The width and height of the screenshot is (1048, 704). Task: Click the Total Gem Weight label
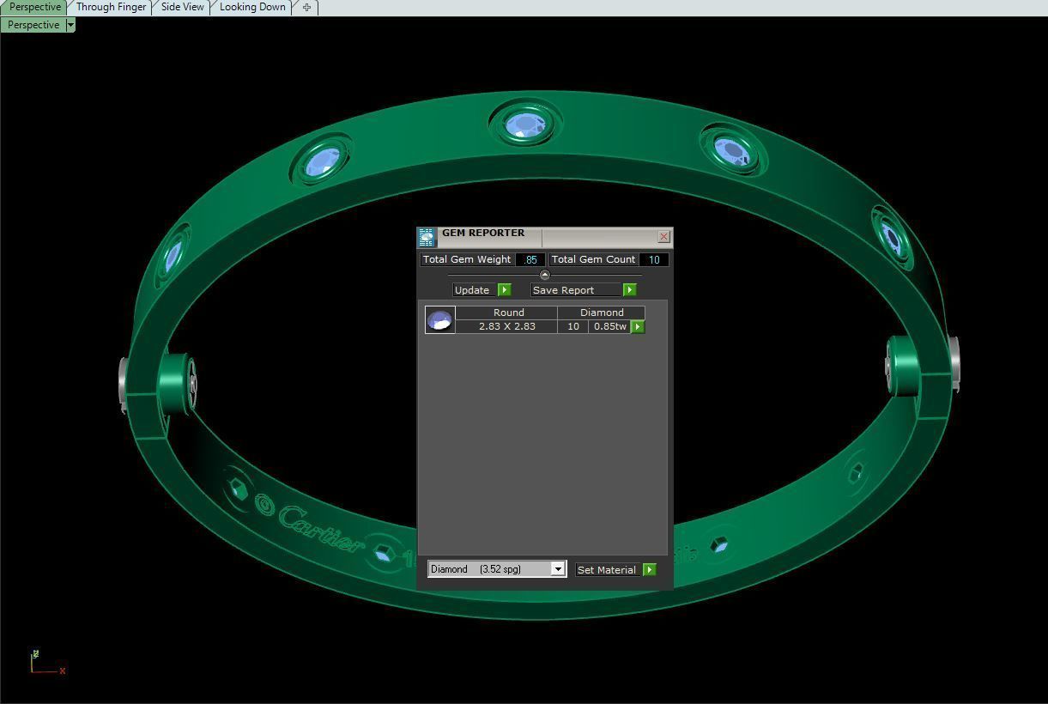467,259
